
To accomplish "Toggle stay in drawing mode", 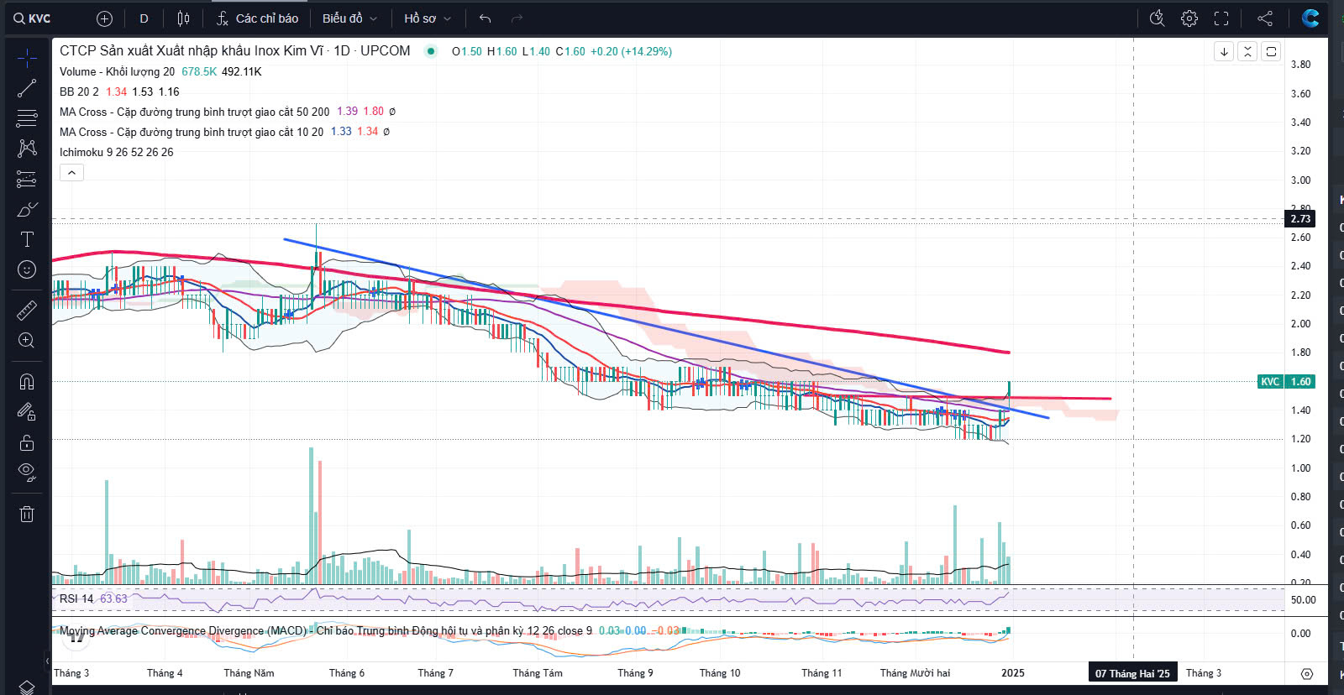I will pyautogui.click(x=27, y=412).
